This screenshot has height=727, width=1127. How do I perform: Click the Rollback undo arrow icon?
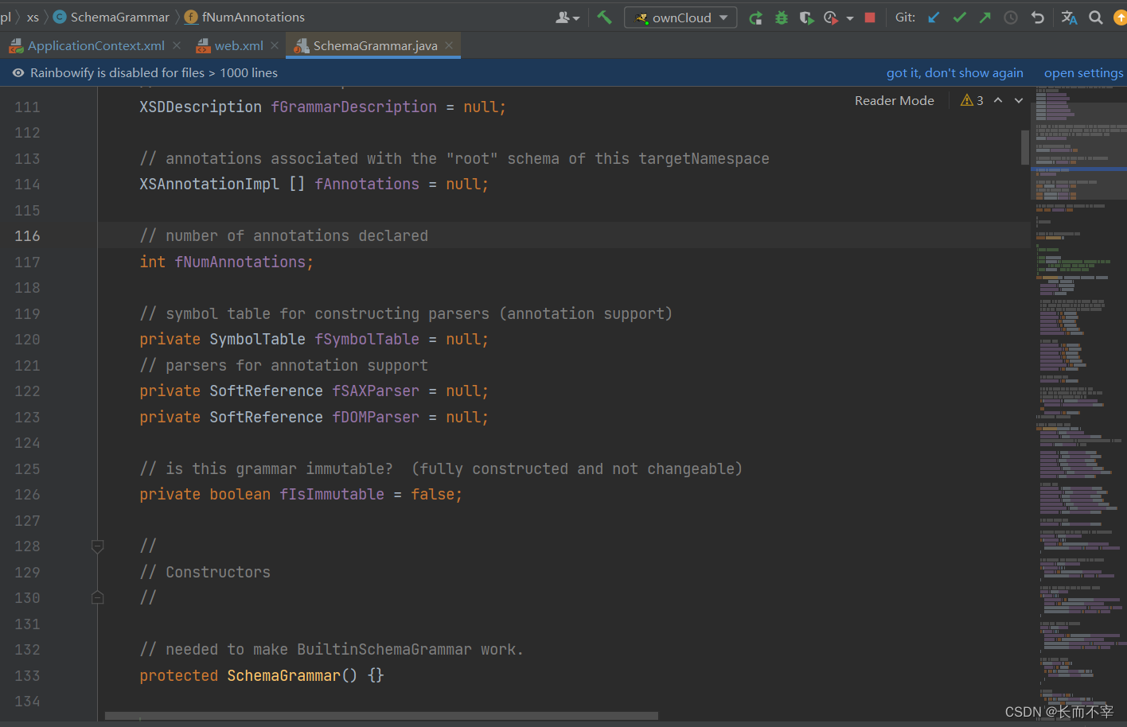point(1037,17)
